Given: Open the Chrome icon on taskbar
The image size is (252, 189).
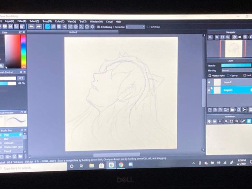Looking at the screenshot, I should tap(121, 165).
